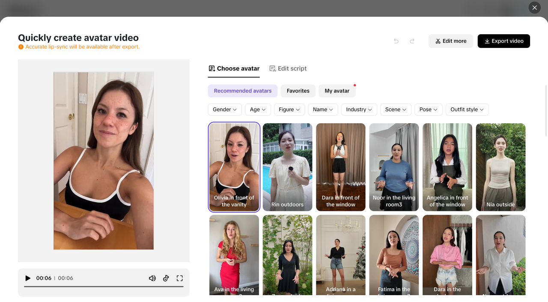Click the TikTok share icon
This screenshot has height=302, width=548.
166,278
